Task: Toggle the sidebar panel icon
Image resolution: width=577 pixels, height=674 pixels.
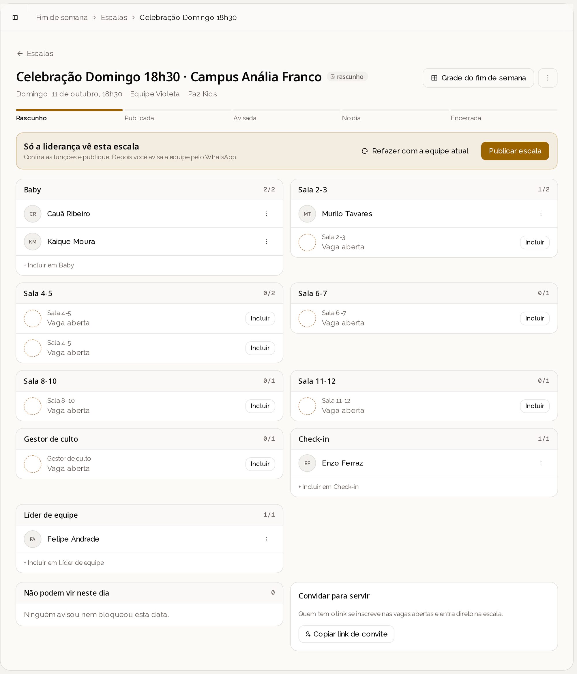Action: tap(15, 18)
